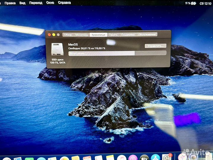Screen dimensions: 213x160
Task: Open the Память tab
Action: coord(113,35)
